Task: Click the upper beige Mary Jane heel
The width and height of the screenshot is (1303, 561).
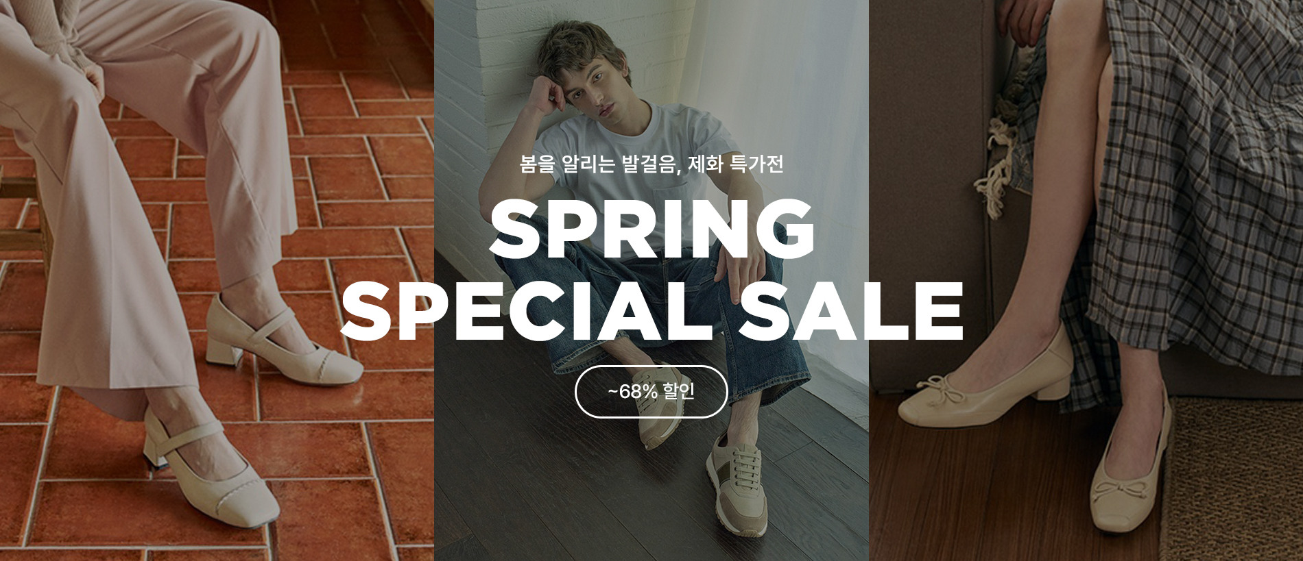Action: point(285,336)
